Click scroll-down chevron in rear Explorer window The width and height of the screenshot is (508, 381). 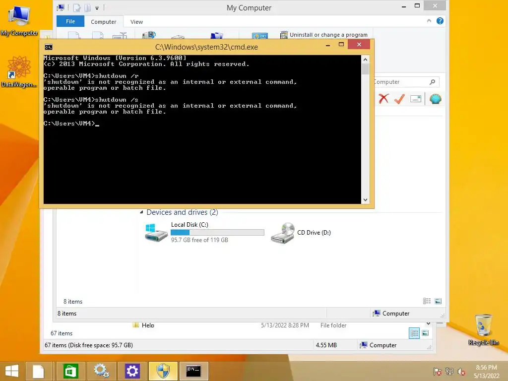pos(428,323)
